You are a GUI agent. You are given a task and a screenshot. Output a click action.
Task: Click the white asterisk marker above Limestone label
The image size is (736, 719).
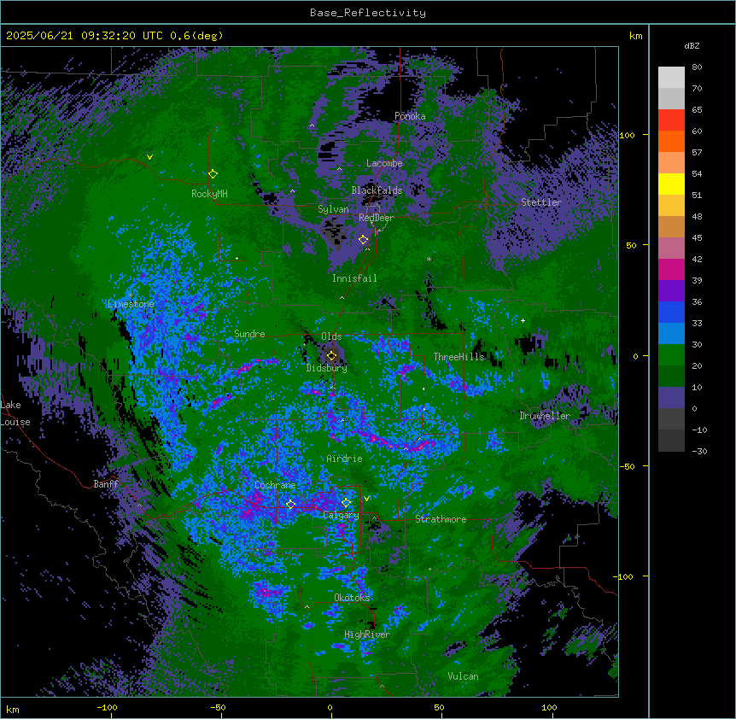click(131, 295)
